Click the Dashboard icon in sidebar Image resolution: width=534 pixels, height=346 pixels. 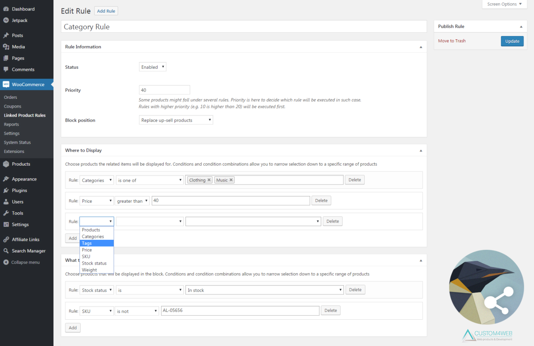point(6,9)
